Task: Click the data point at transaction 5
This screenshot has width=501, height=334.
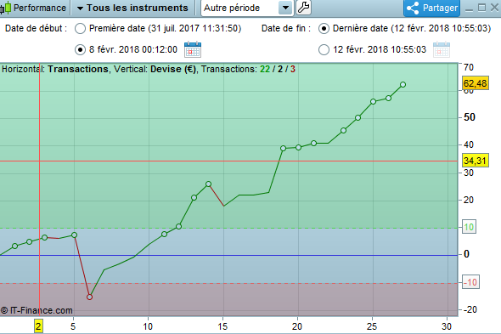Action: click(74, 235)
